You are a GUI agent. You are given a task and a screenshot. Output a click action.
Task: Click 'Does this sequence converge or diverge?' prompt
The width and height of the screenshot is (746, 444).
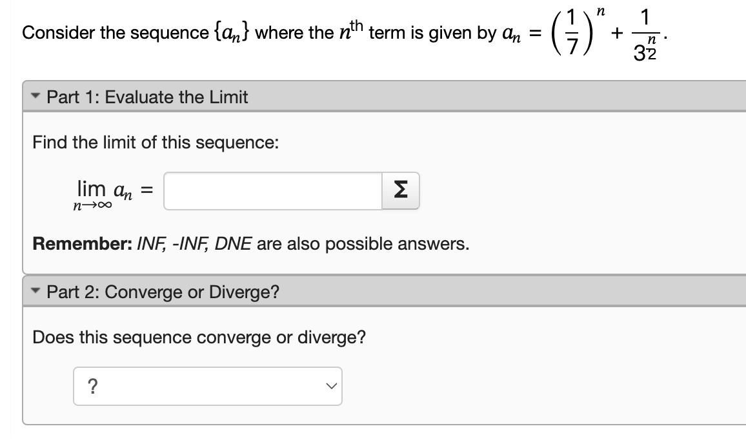[199, 337]
